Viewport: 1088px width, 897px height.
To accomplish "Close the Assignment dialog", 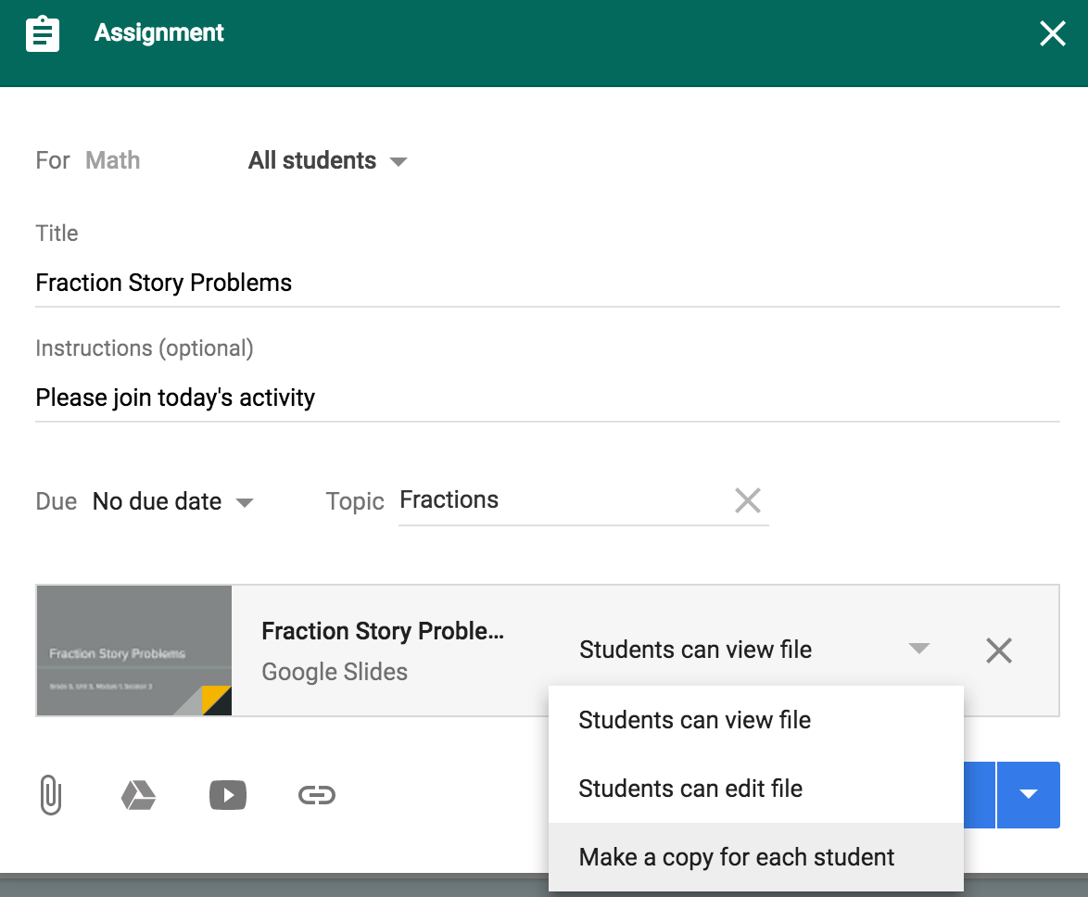I will [1052, 34].
